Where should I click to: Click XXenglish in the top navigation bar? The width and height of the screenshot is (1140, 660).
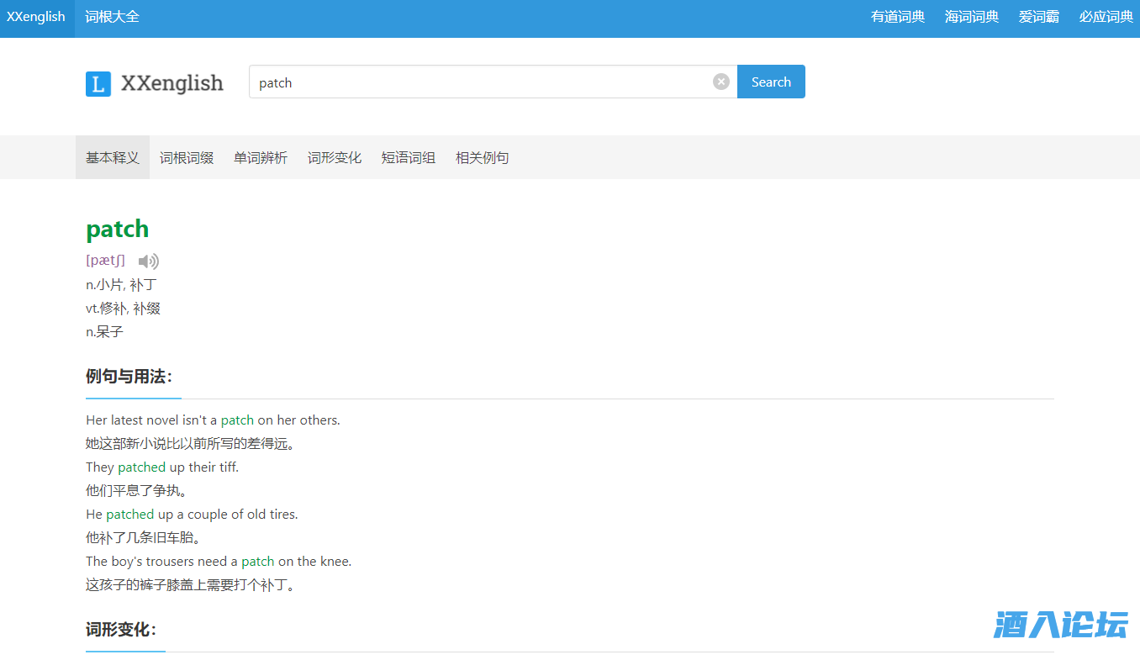(x=36, y=17)
